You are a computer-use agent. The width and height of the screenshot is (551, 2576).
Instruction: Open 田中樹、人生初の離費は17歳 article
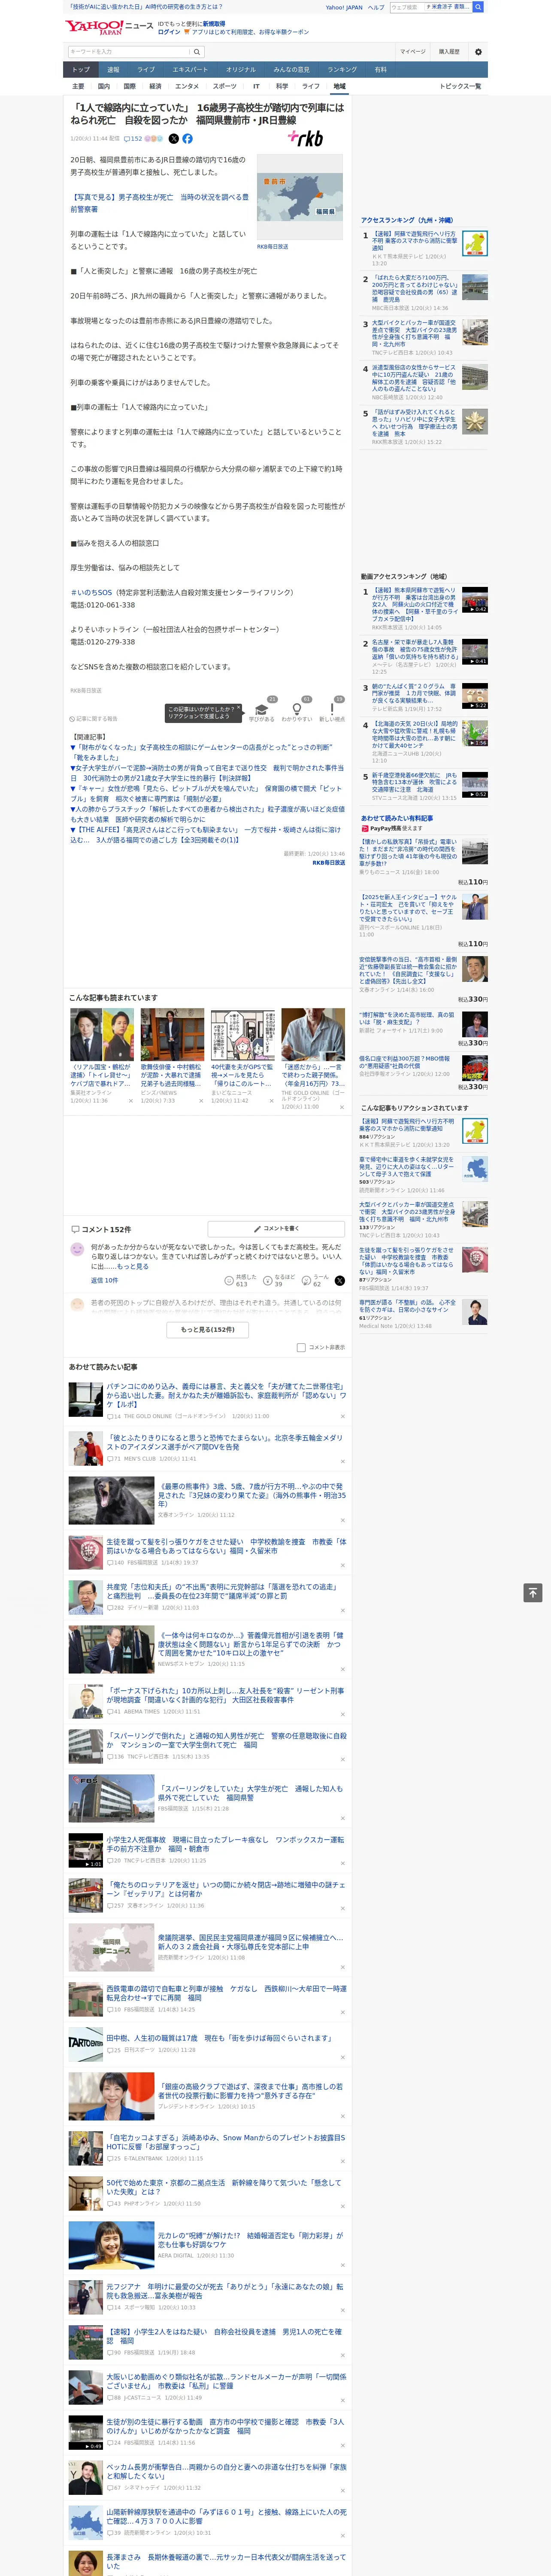tap(218, 2038)
